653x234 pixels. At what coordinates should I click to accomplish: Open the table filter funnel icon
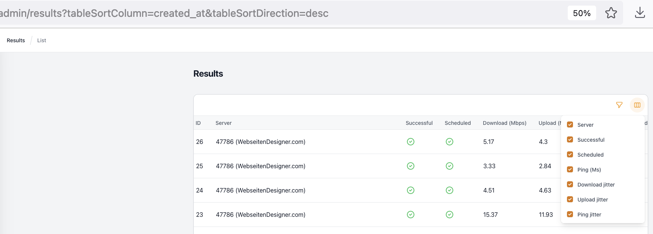click(619, 105)
